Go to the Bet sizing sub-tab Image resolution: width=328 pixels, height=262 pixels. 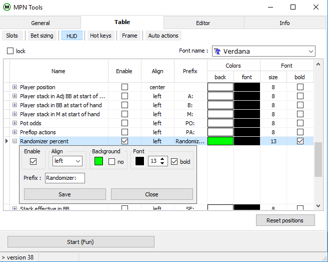tap(42, 36)
